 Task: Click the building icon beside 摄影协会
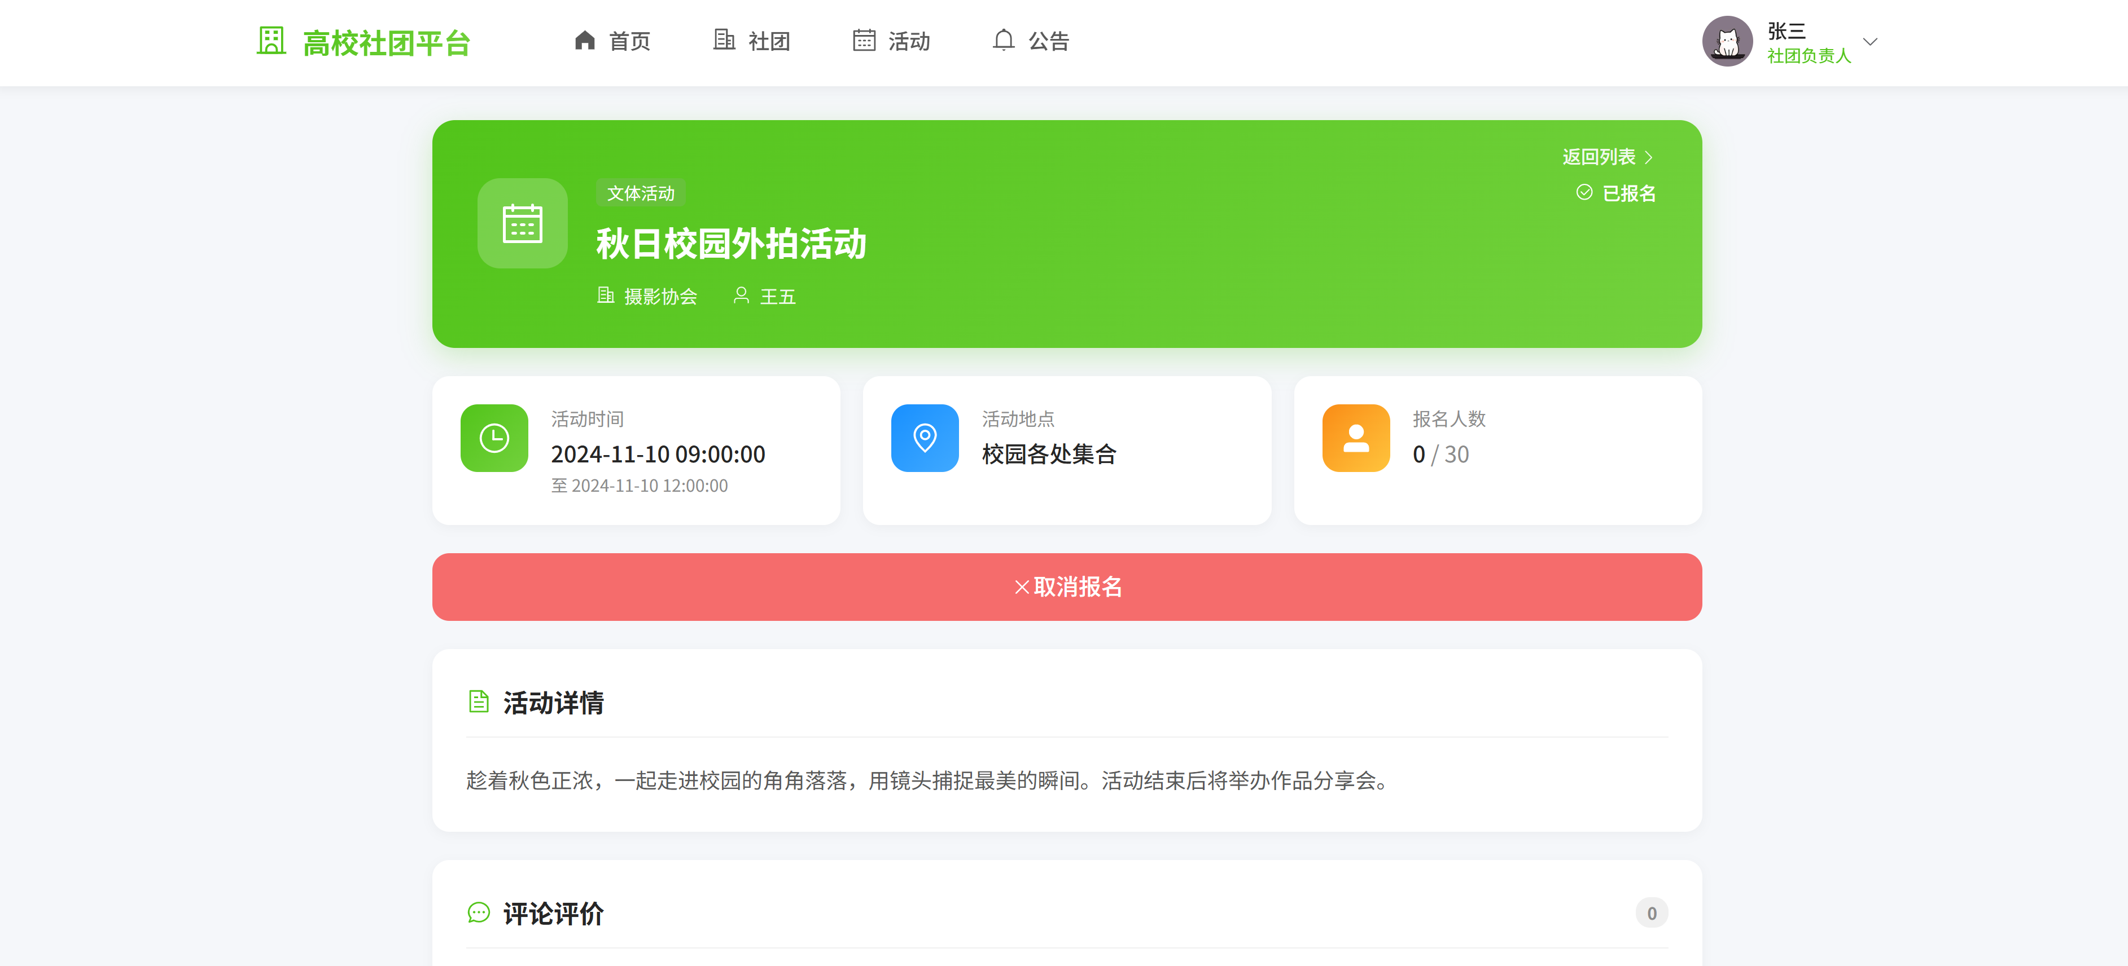[606, 295]
